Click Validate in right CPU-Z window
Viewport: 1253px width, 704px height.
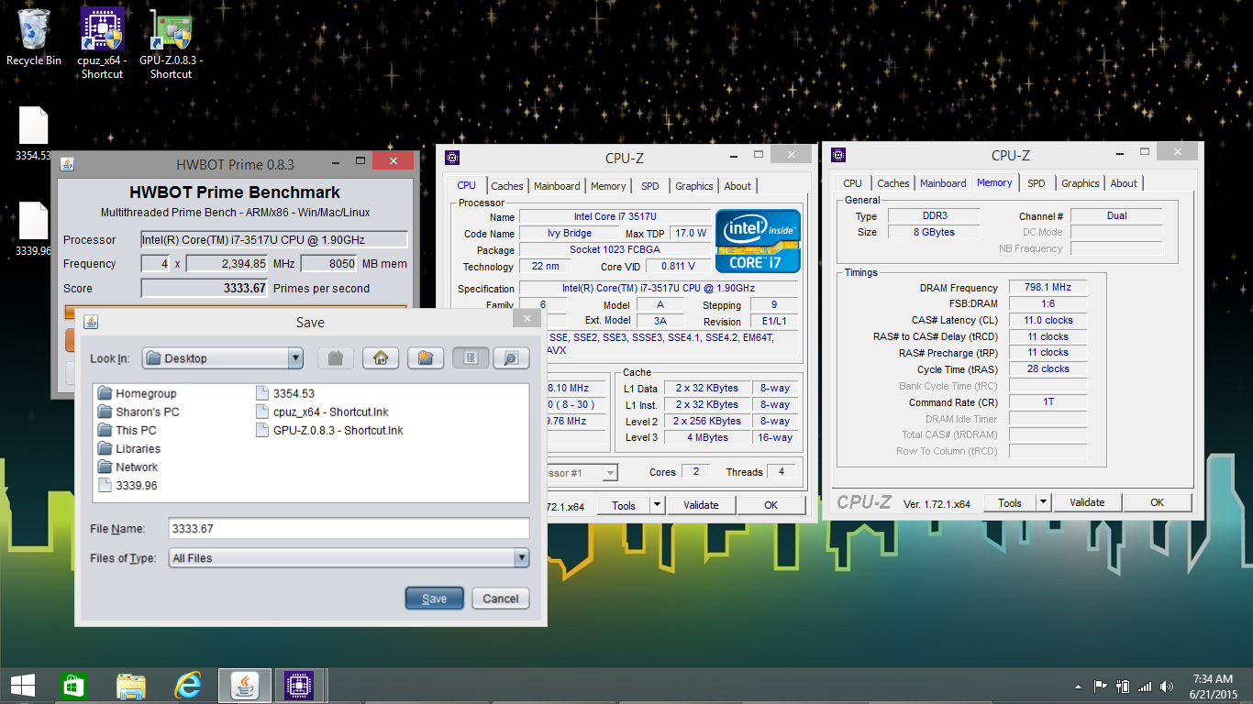pyautogui.click(x=1087, y=502)
